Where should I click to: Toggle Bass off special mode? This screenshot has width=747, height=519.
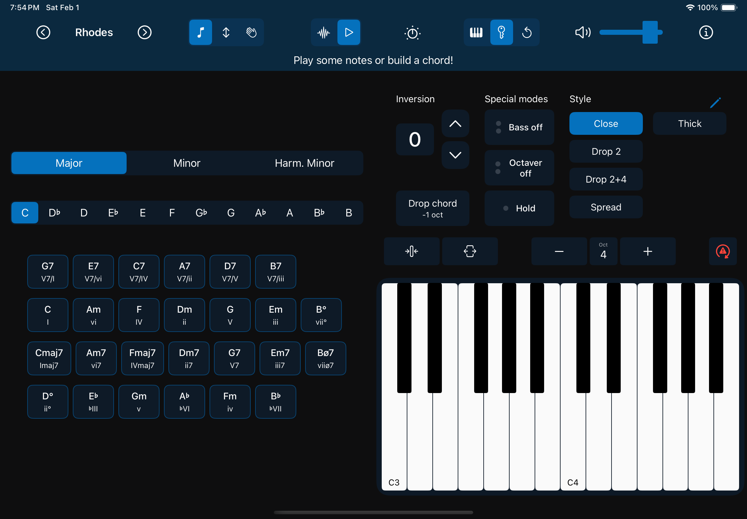click(518, 127)
